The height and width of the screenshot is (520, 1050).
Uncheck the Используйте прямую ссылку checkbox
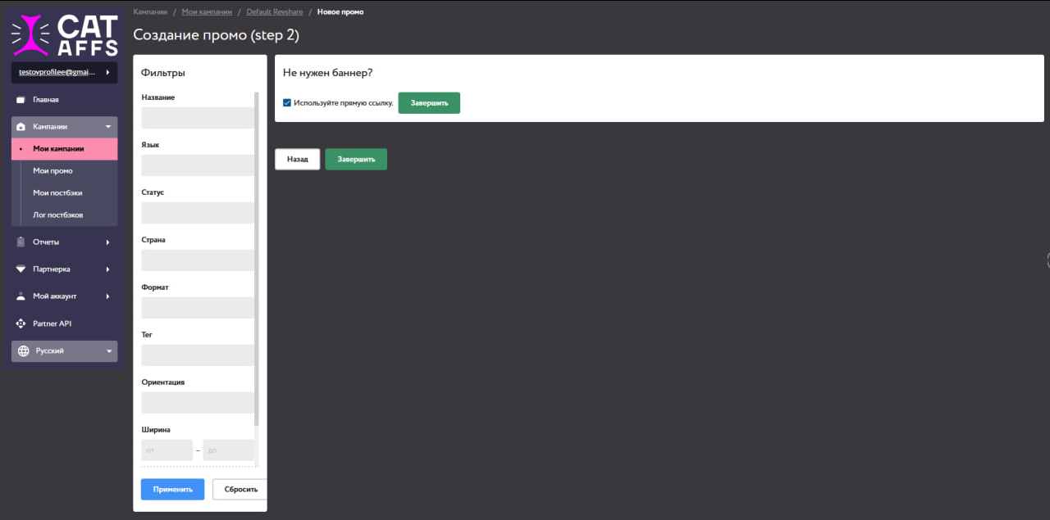point(287,103)
